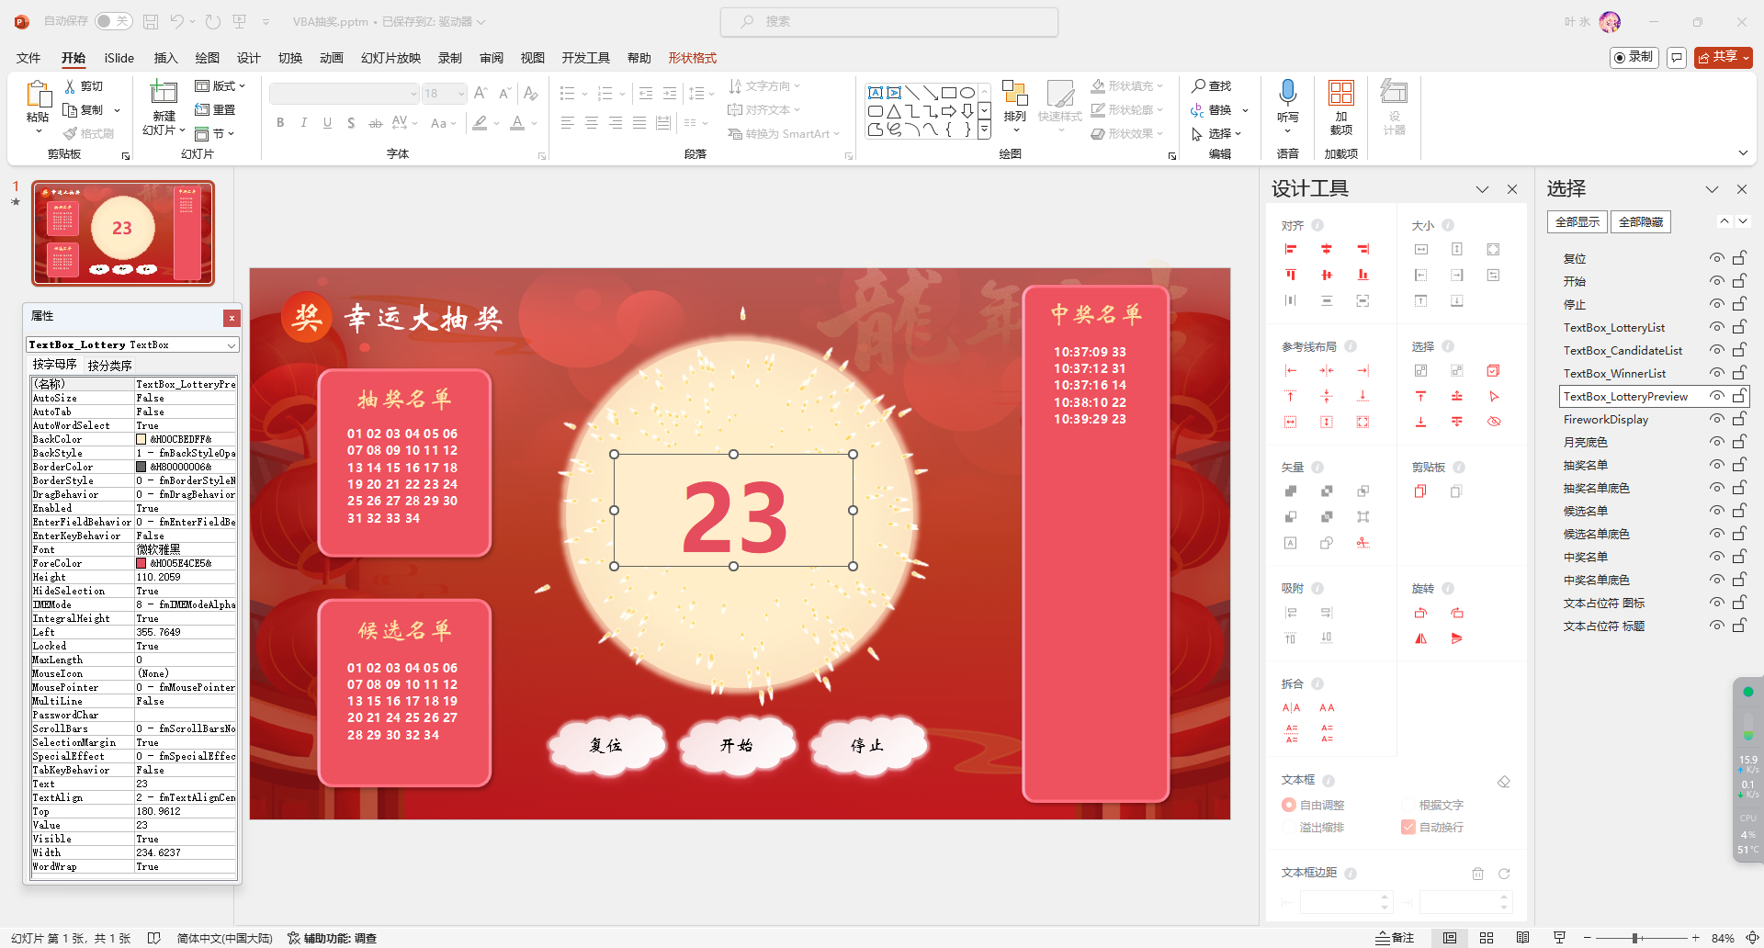Click the New Slide (新建幻灯片) icon
The width and height of the screenshot is (1764, 948).
[x=164, y=93]
